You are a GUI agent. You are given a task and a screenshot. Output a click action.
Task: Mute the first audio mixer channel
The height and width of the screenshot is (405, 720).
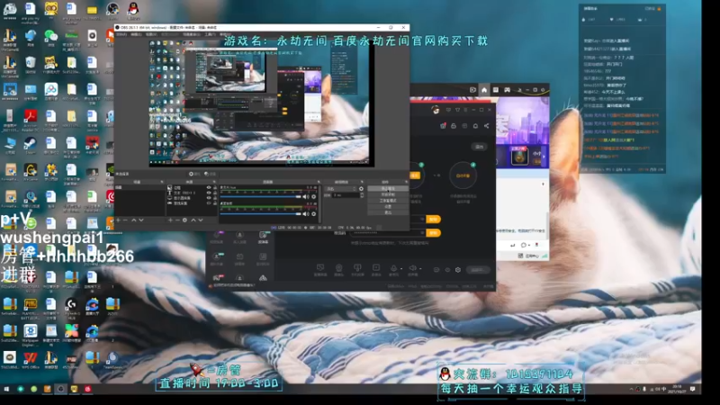pyautogui.click(x=305, y=197)
